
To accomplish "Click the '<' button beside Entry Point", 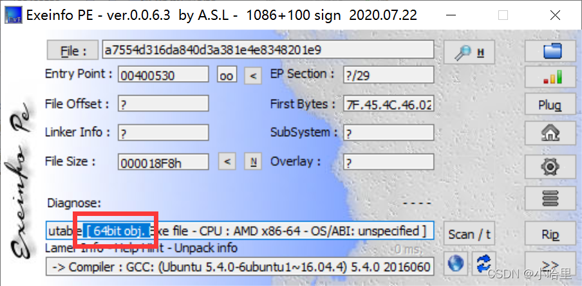I will coord(253,75).
